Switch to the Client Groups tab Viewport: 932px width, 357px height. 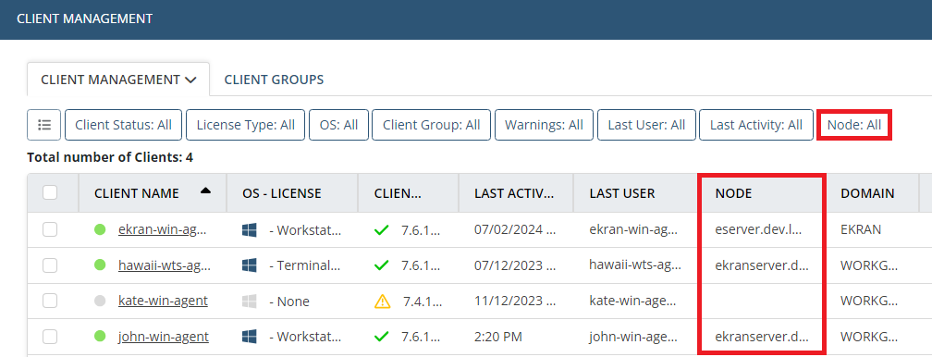point(274,80)
